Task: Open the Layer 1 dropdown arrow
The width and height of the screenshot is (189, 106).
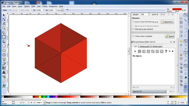Action: pyautogui.click(x=44, y=103)
